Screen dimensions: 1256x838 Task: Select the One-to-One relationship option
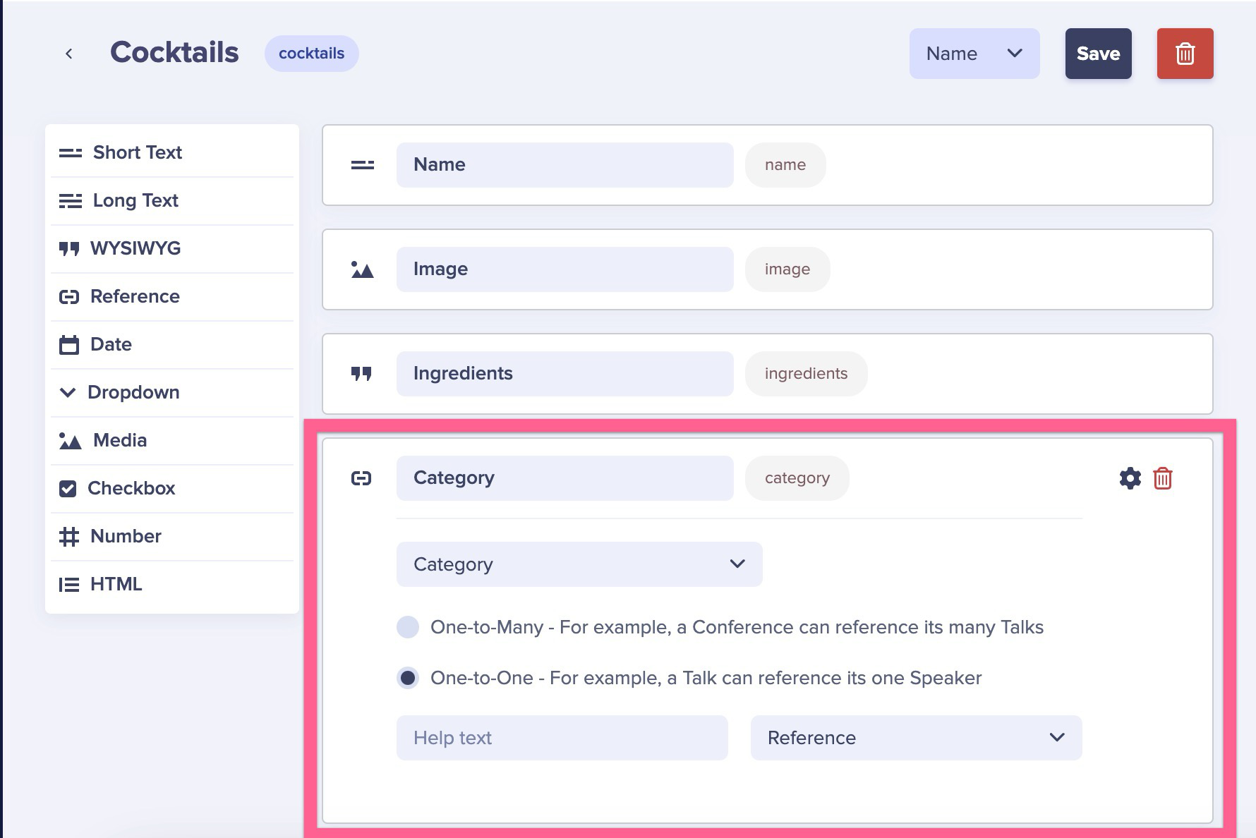(x=408, y=677)
